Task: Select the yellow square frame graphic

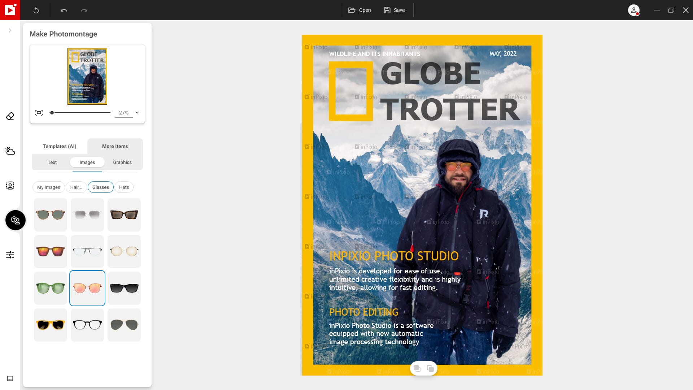Action: point(350,91)
